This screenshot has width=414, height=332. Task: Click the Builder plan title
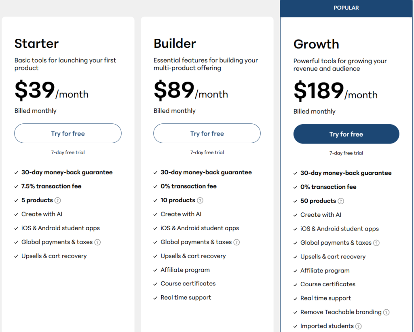[175, 43]
